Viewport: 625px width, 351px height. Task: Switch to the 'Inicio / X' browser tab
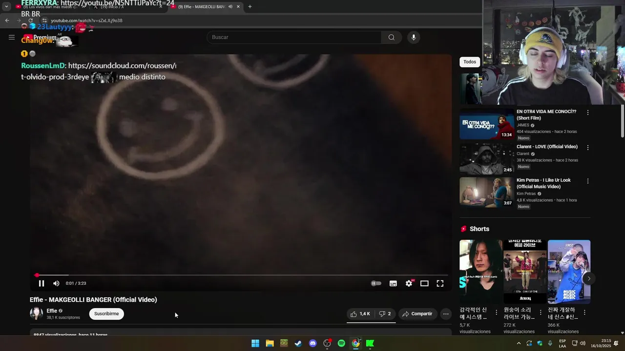coord(128,7)
